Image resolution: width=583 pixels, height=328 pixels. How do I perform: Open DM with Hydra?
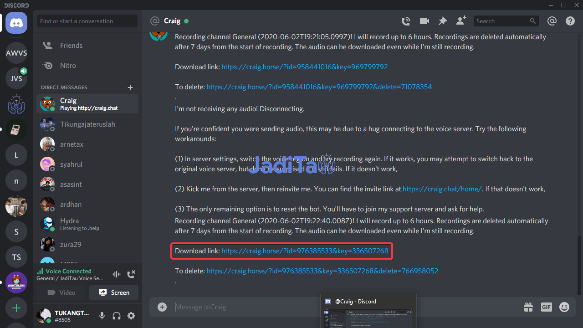coord(87,224)
